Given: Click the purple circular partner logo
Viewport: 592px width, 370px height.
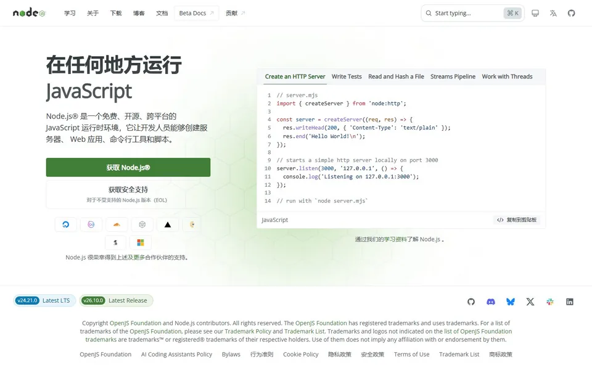Looking at the screenshot, I should pos(91,224).
